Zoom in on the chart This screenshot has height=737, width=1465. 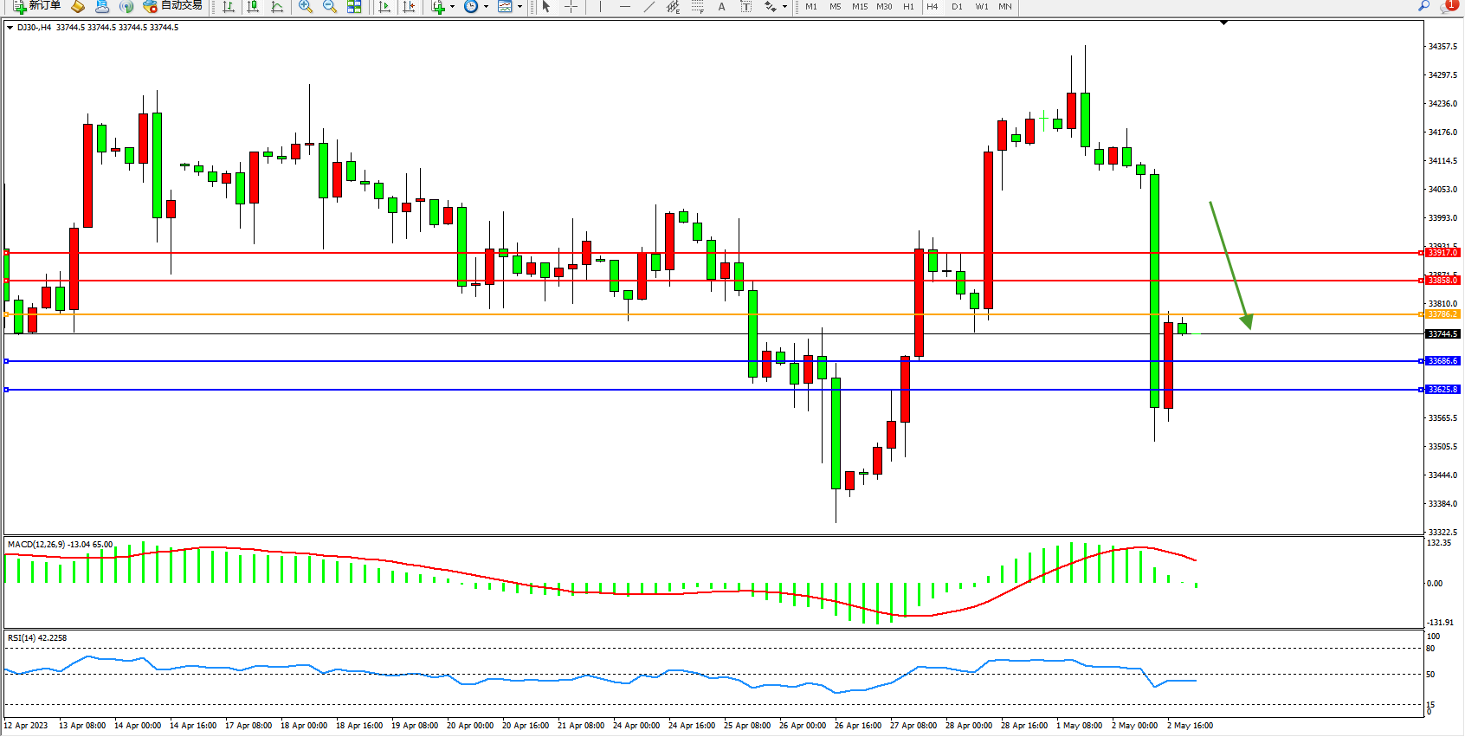pyautogui.click(x=305, y=7)
